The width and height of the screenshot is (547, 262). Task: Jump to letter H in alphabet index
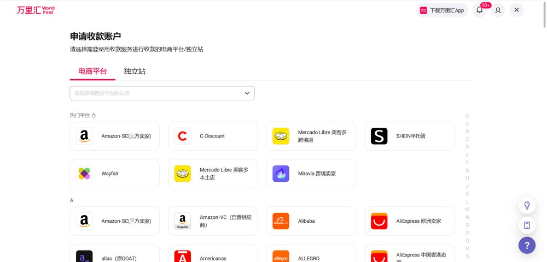point(467,178)
